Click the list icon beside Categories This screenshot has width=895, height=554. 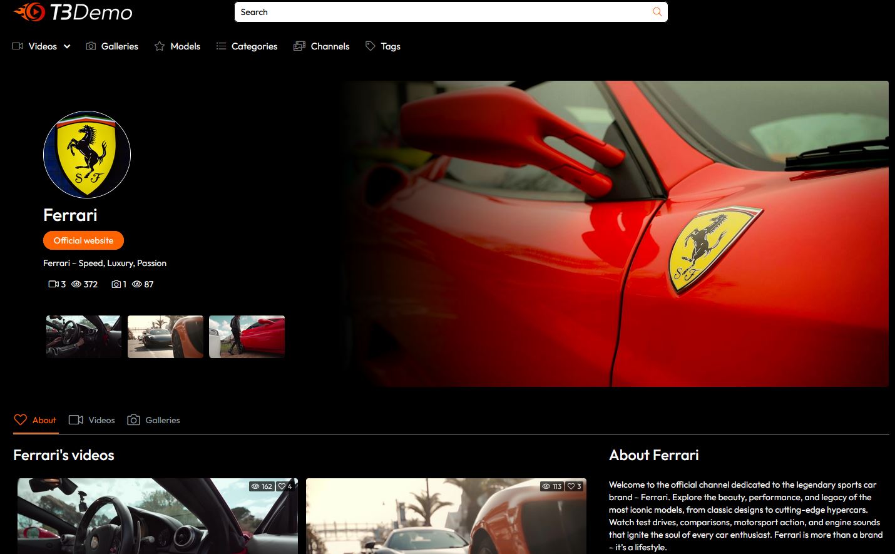(x=221, y=46)
